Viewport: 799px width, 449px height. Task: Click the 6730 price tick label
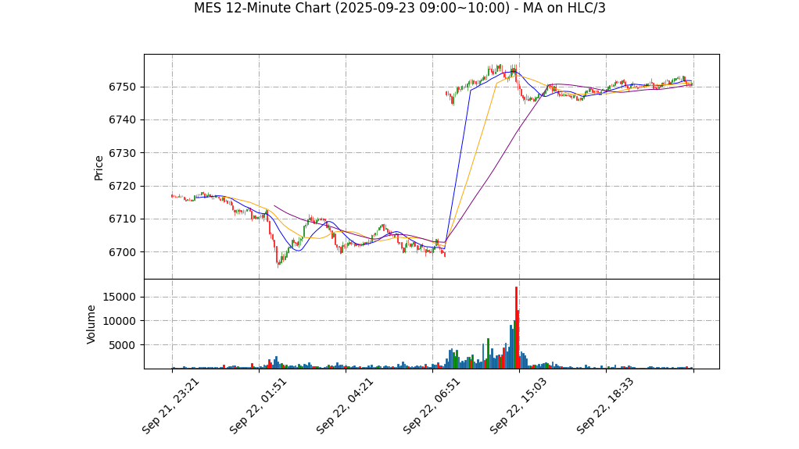[x=122, y=153]
